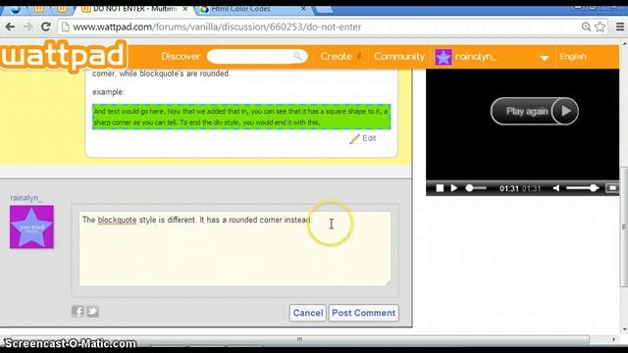This screenshot has height=353, width=628.
Task: Open the English language selector
Action: [573, 57]
